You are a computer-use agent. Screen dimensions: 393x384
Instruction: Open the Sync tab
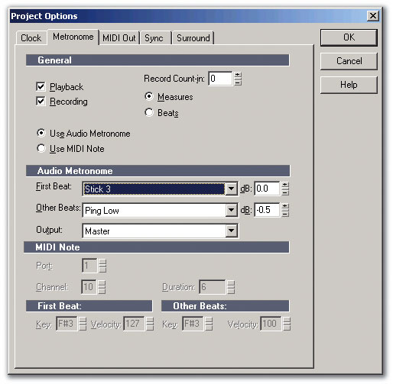154,38
